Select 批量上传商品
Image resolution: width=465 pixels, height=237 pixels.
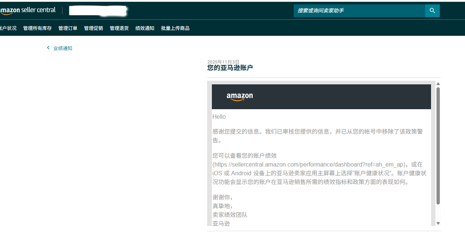(x=175, y=28)
